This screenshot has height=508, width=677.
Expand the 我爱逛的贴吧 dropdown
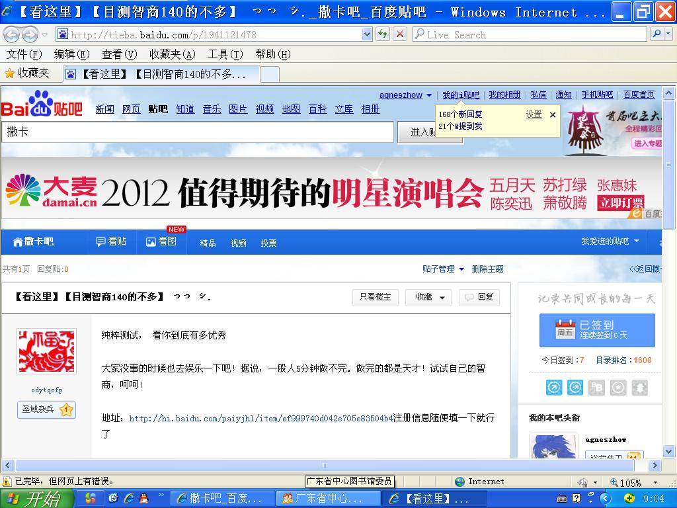(x=610, y=241)
